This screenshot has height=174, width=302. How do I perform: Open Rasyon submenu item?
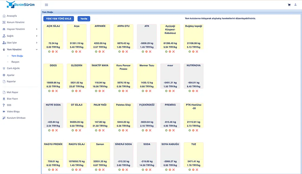15,62
